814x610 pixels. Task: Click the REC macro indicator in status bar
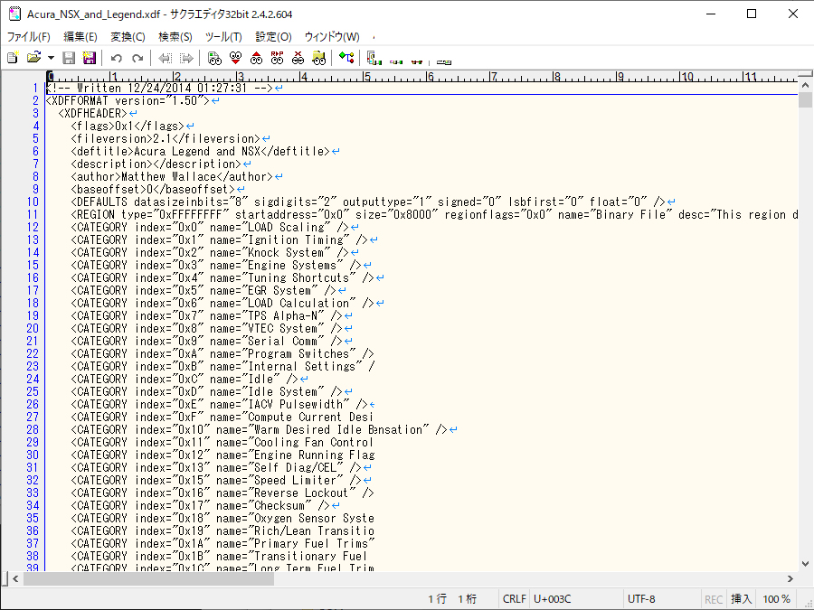[x=714, y=599]
